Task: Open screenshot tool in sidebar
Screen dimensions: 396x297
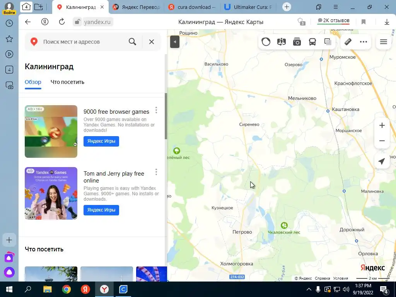Action: click(9, 85)
